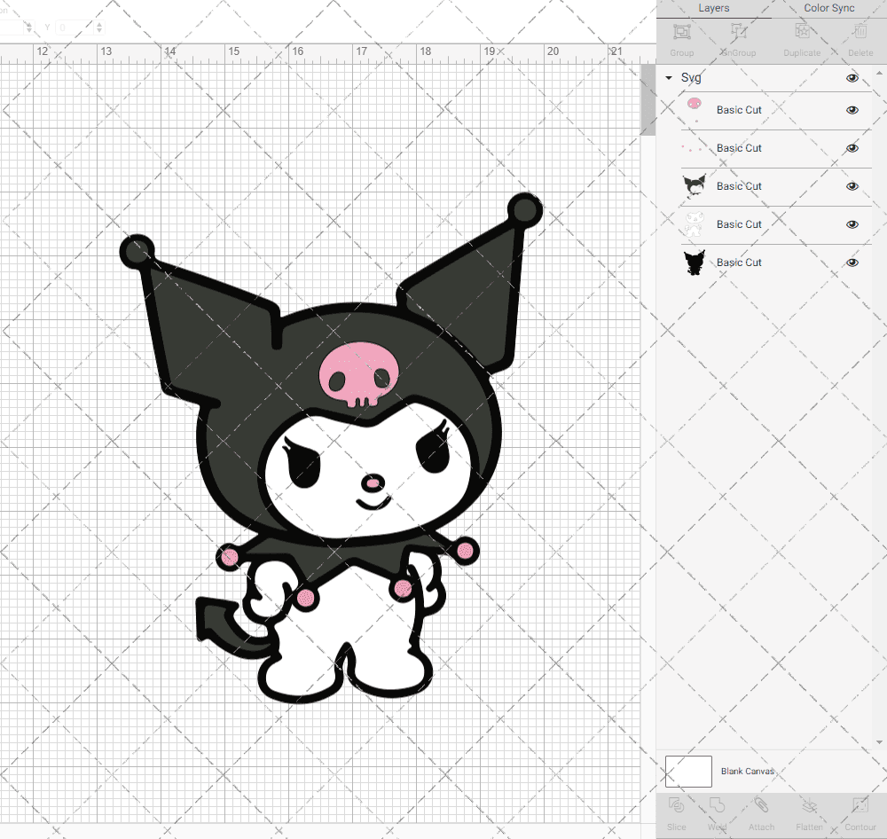This screenshot has height=839, width=887.
Task: Hide the entire Svg group
Action: [852, 78]
